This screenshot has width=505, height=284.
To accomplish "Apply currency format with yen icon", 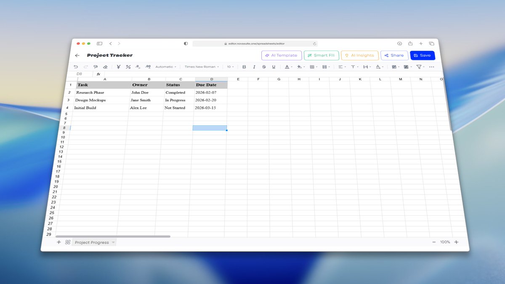I will pyautogui.click(x=119, y=66).
